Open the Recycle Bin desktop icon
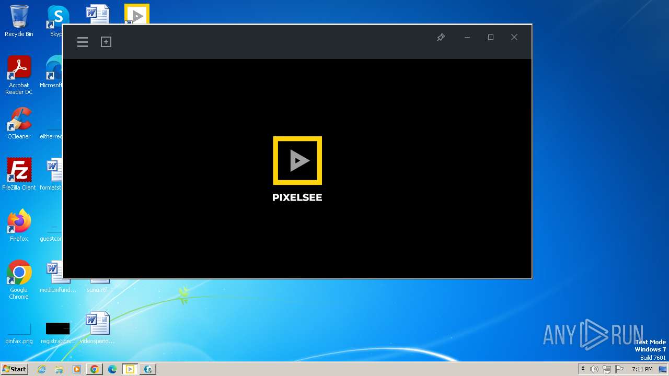The height and width of the screenshot is (376, 669). point(19,21)
